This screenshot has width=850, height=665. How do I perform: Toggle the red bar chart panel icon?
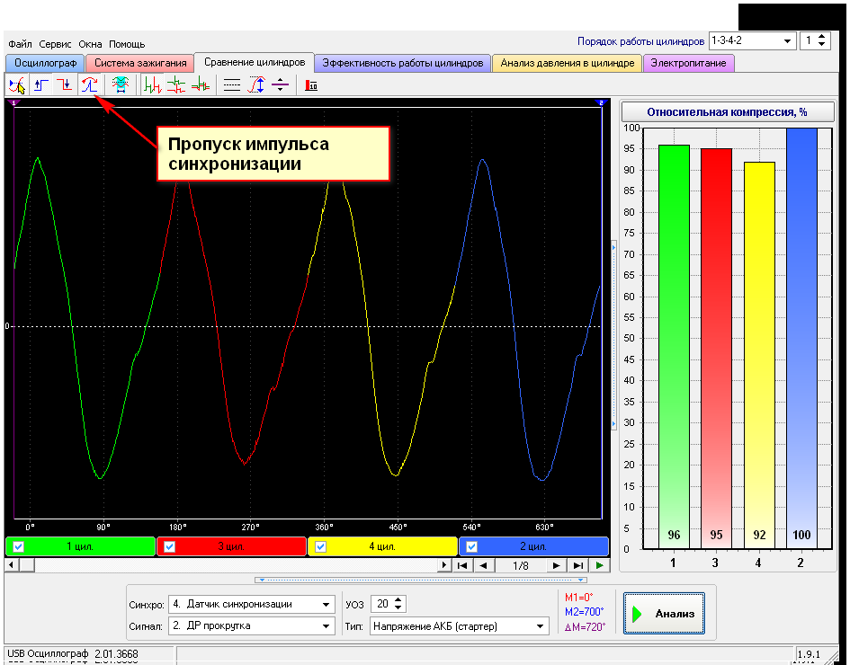(x=311, y=85)
